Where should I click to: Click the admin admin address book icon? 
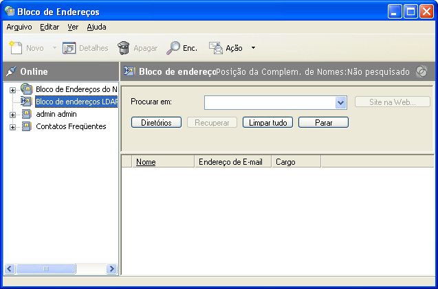click(x=27, y=114)
